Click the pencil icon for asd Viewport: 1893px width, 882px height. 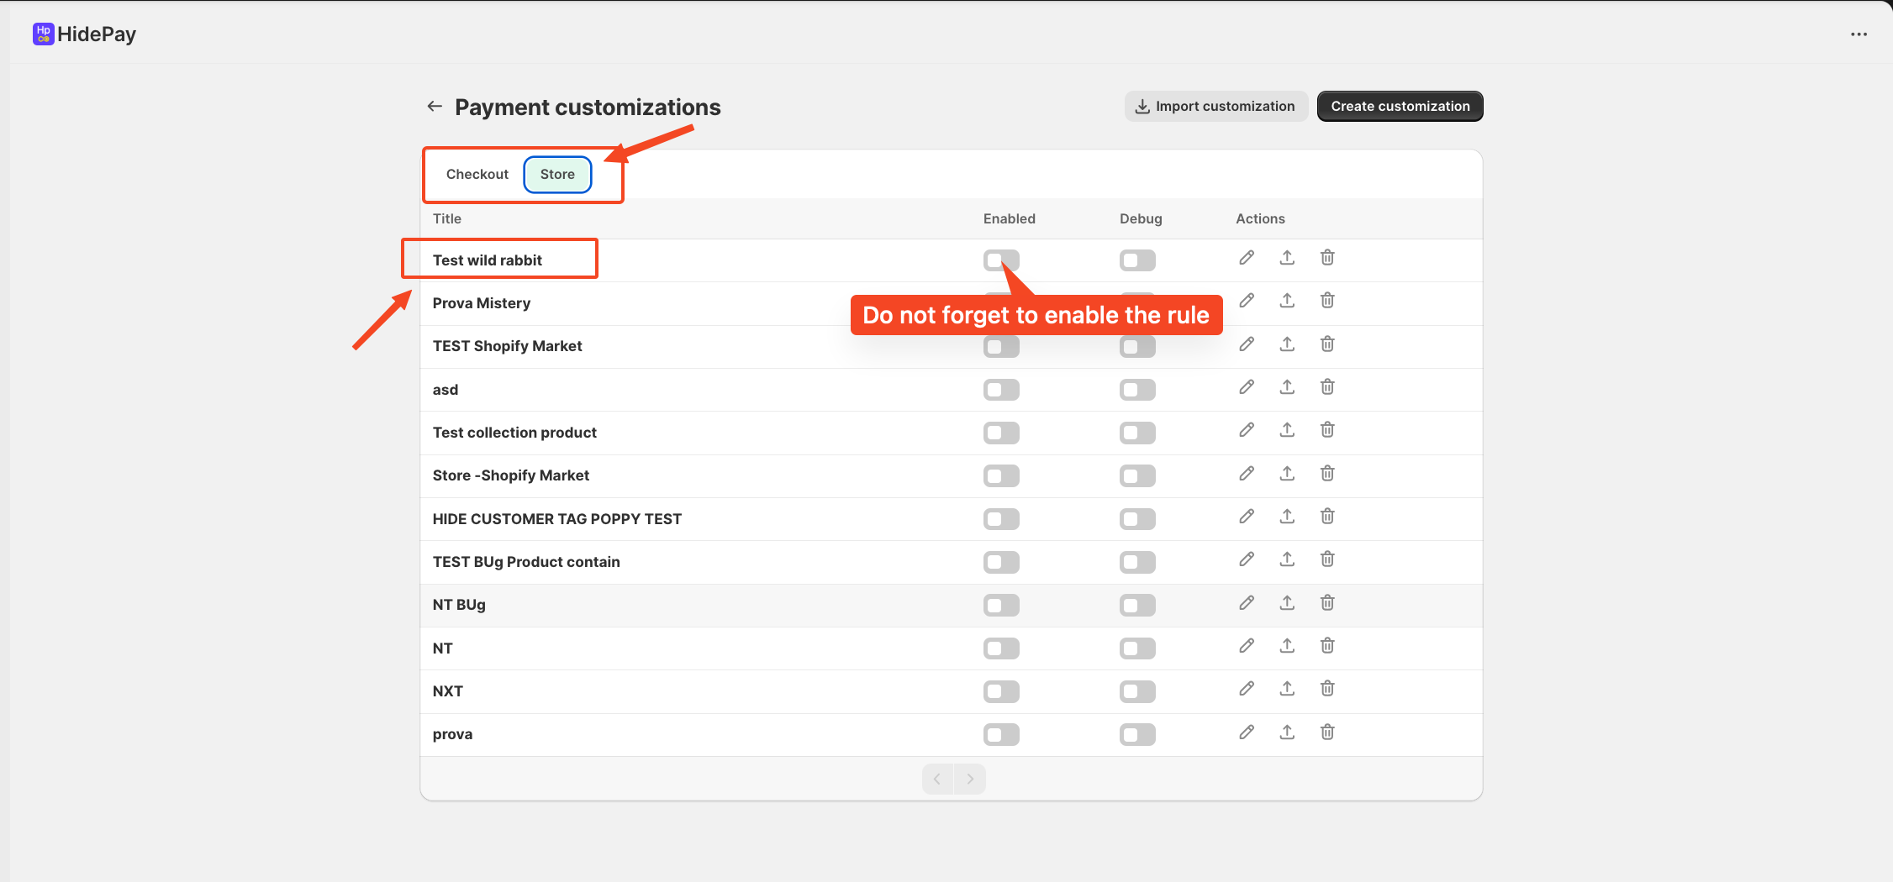coord(1247,387)
